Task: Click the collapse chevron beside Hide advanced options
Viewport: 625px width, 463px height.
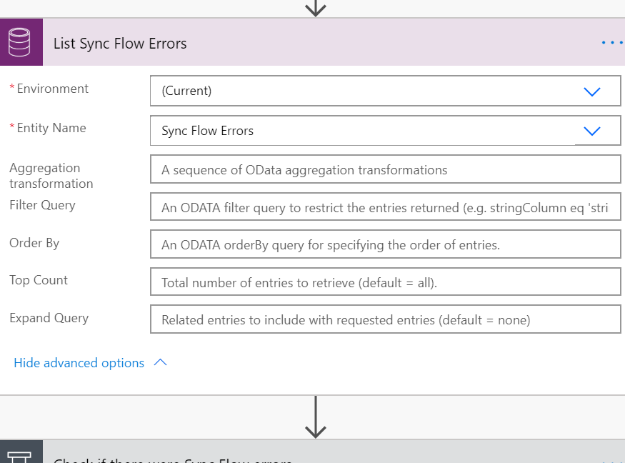Action: (159, 362)
